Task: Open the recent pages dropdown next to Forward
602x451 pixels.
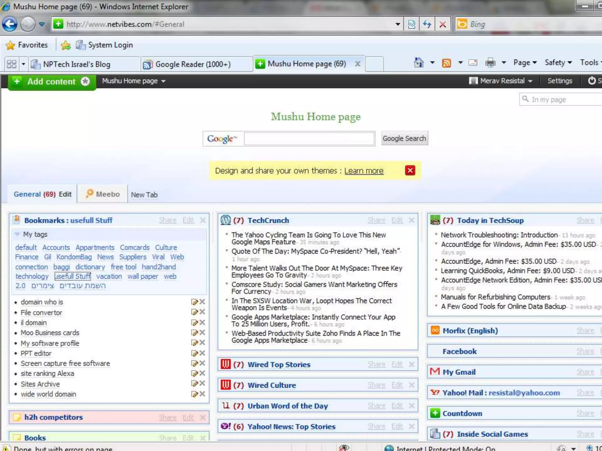Action: (x=42, y=24)
